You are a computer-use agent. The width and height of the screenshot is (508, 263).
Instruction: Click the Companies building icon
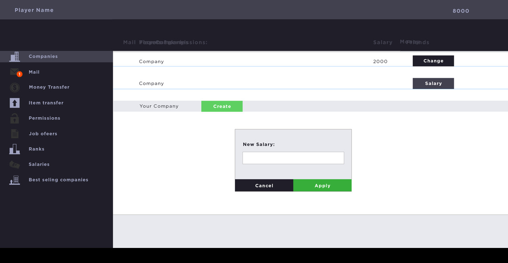(15, 57)
